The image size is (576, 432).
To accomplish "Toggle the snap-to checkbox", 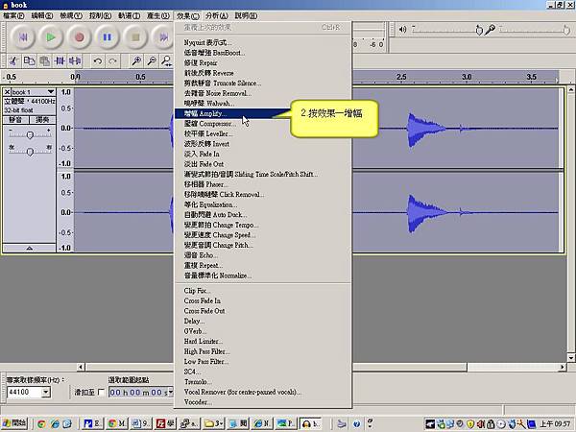I will (x=102, y=393).
